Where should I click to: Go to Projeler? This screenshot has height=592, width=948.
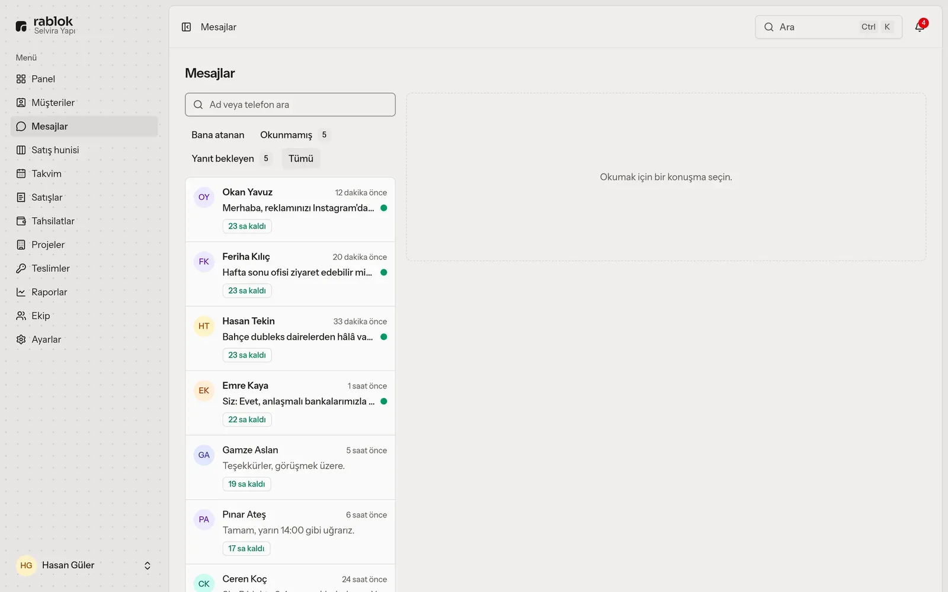pyautogui.click(x=84, y=244)
